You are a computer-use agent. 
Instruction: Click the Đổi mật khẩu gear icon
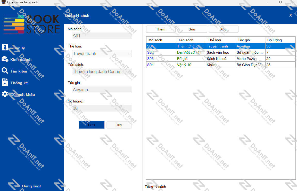pos(5,94)
